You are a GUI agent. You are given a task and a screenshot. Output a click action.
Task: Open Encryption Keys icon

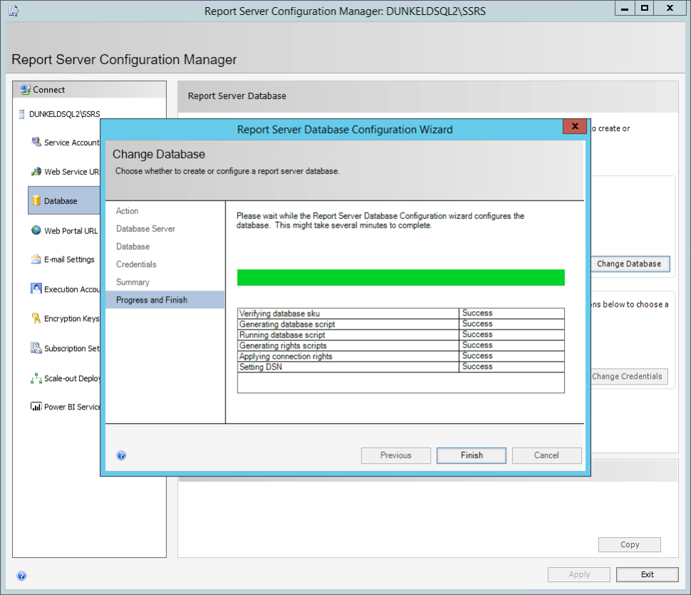[x=36, y=318]
